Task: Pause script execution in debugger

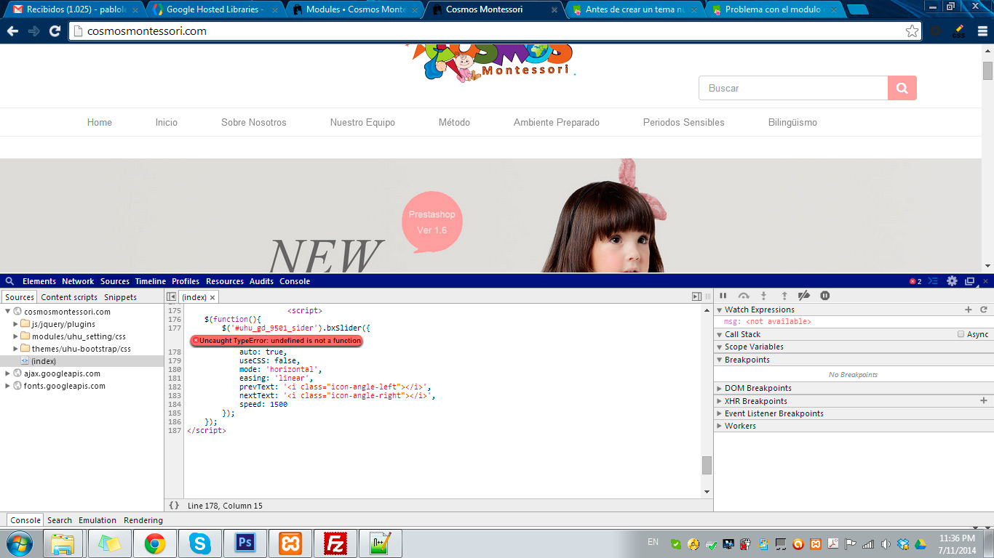Action: pos(723,296)
